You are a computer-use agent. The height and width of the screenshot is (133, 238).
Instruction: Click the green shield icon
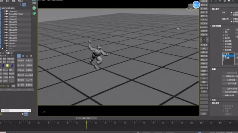pyautogui.click(x=34, y=14)
